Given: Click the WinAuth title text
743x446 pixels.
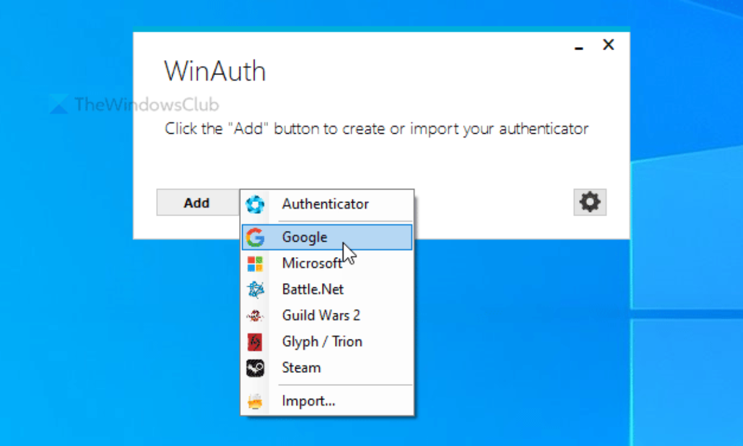Looking at the screenshot, I should point(215,71).
